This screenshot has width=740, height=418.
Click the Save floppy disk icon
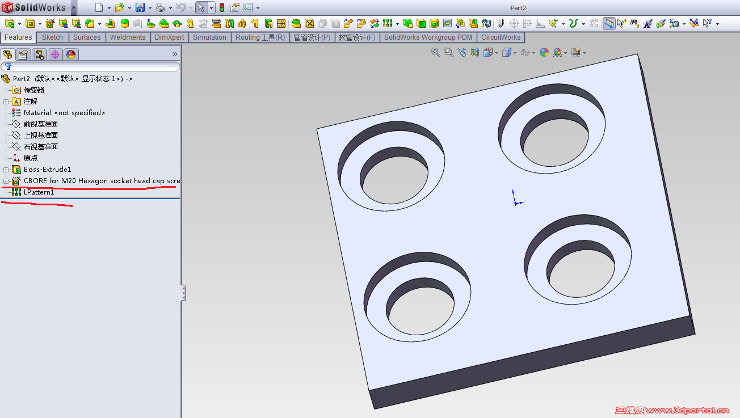[x=140, y=7]
